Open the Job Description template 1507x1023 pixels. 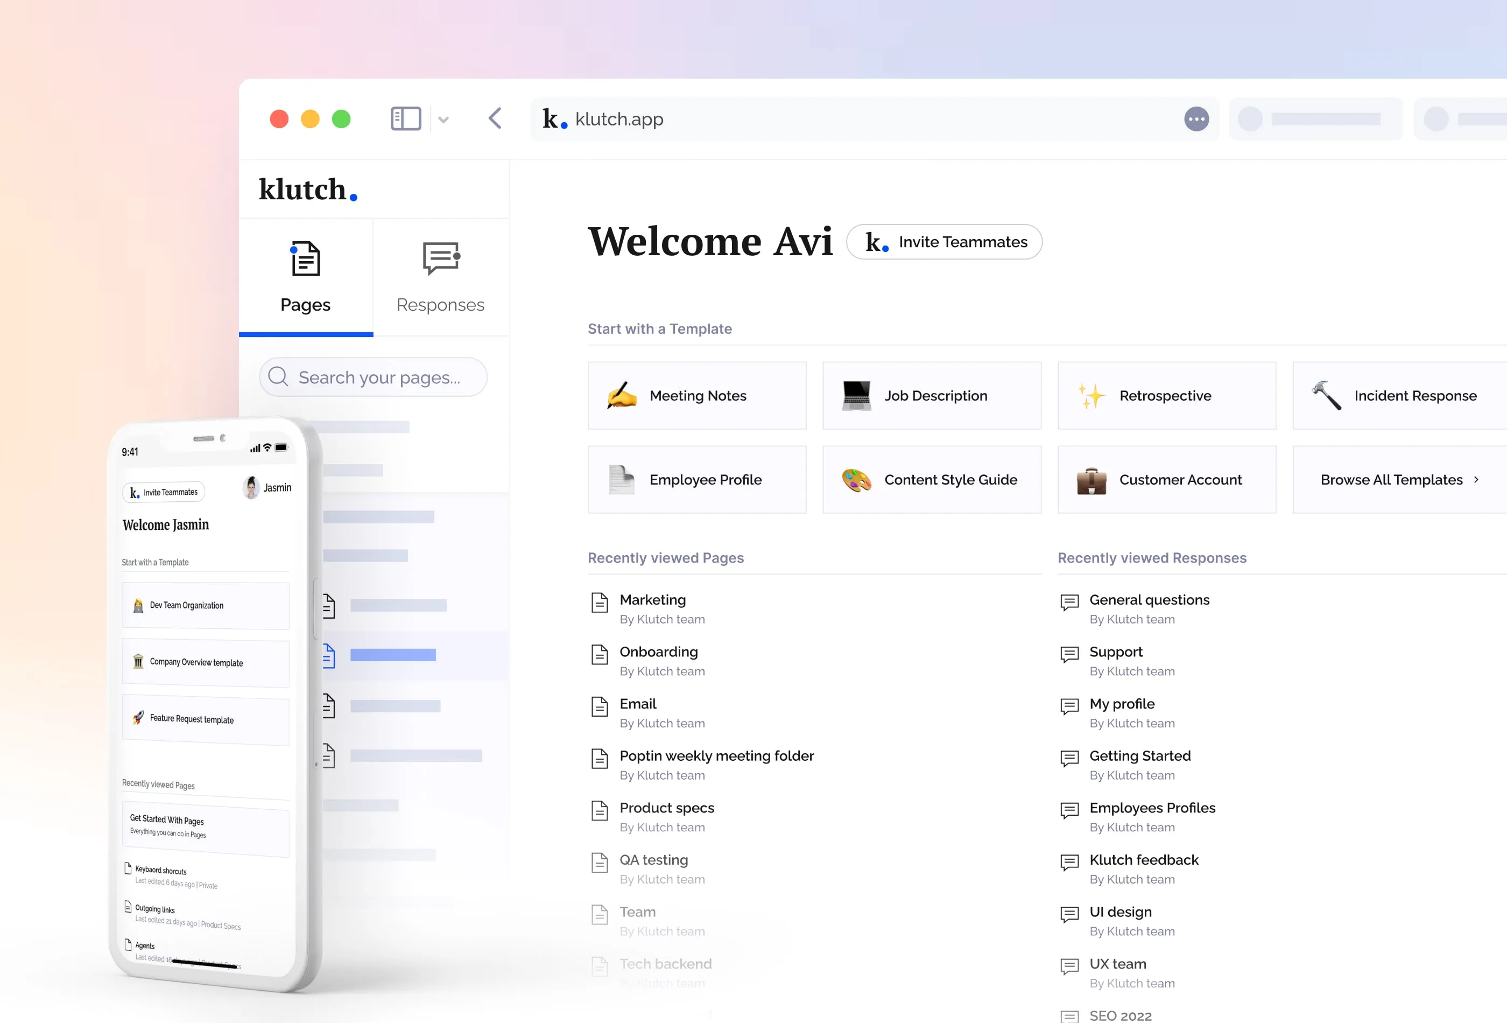point(932,396)
